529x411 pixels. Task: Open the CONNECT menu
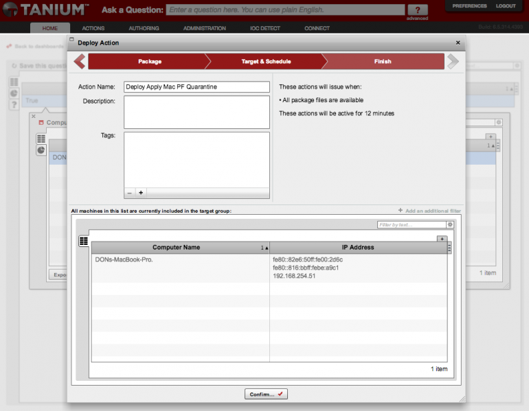click(317, 28)
